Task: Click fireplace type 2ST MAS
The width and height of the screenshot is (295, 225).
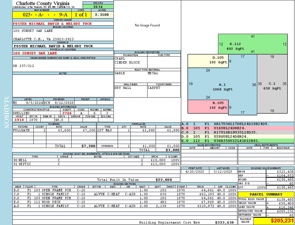Action: coord(105,130)
